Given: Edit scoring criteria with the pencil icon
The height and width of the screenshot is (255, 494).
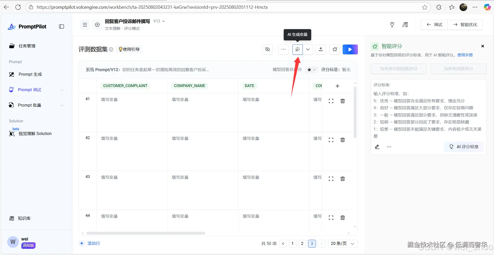Looking at the screenshot, I should 377,147.
